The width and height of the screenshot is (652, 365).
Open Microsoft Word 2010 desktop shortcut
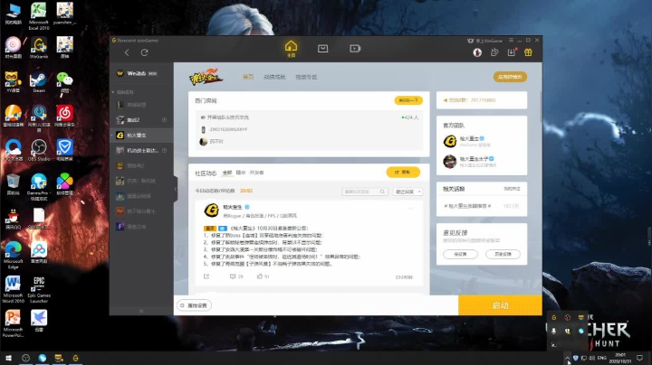click(13, 289)
